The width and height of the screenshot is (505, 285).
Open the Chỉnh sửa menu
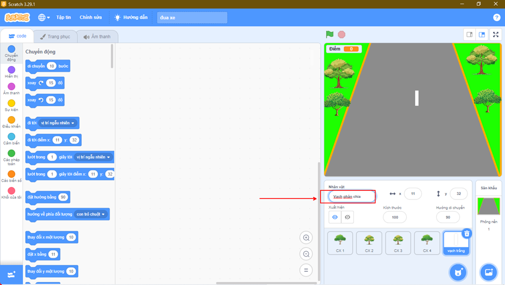pyautogui.click(x=90, y=17)
